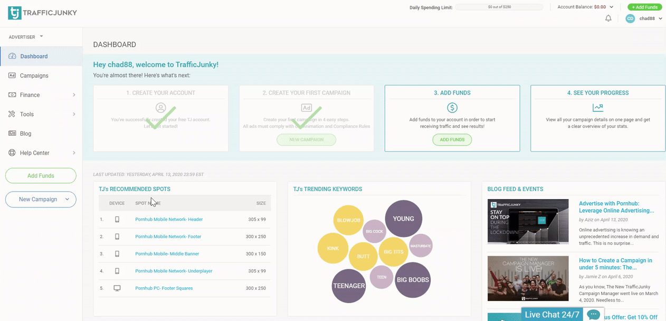Open the Advertise with Pornhub blog article link
666x321 pixels.
click(x=616, y=207)
